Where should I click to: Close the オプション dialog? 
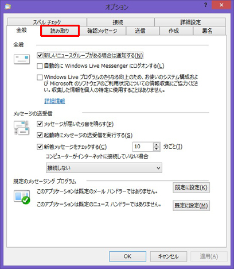[221, 5]
